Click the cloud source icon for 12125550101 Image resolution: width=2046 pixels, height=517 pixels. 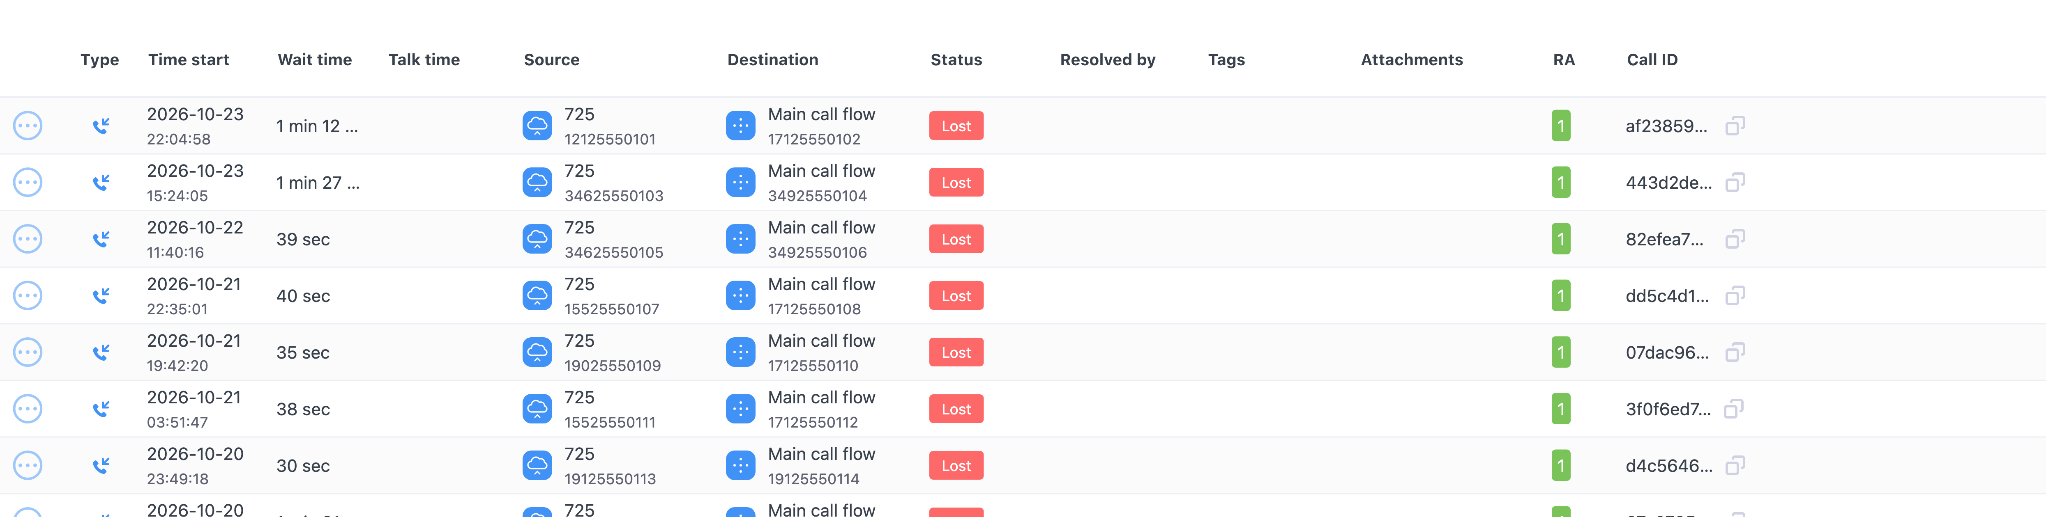click(x=537, y=125)
